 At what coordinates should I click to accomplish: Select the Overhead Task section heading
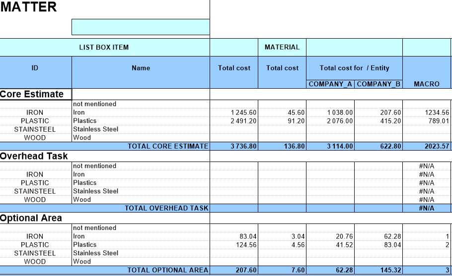point(34,156)
